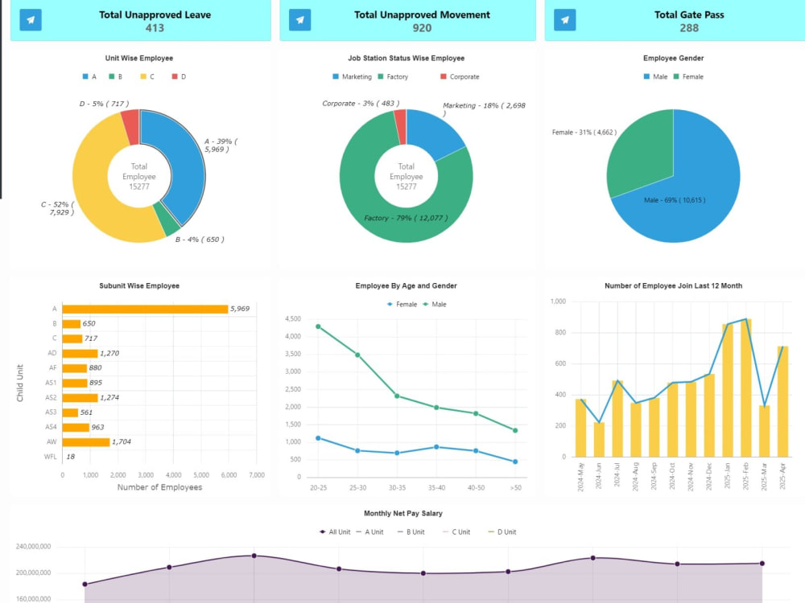Click the 2025-Apr bar in joining chart

[x=782, y=402]
